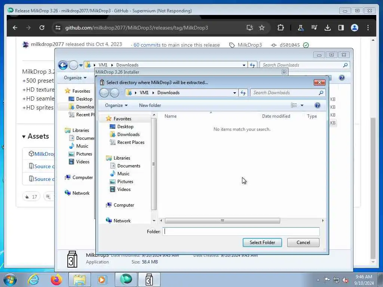
Task: Open Windows Media Player taskbar icon
Action: click(102, 280)
